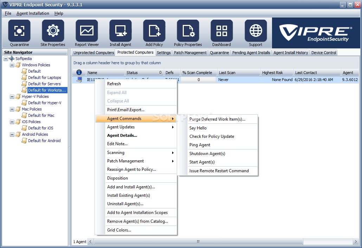Select Check for Policy Update command

coord(218,136)
